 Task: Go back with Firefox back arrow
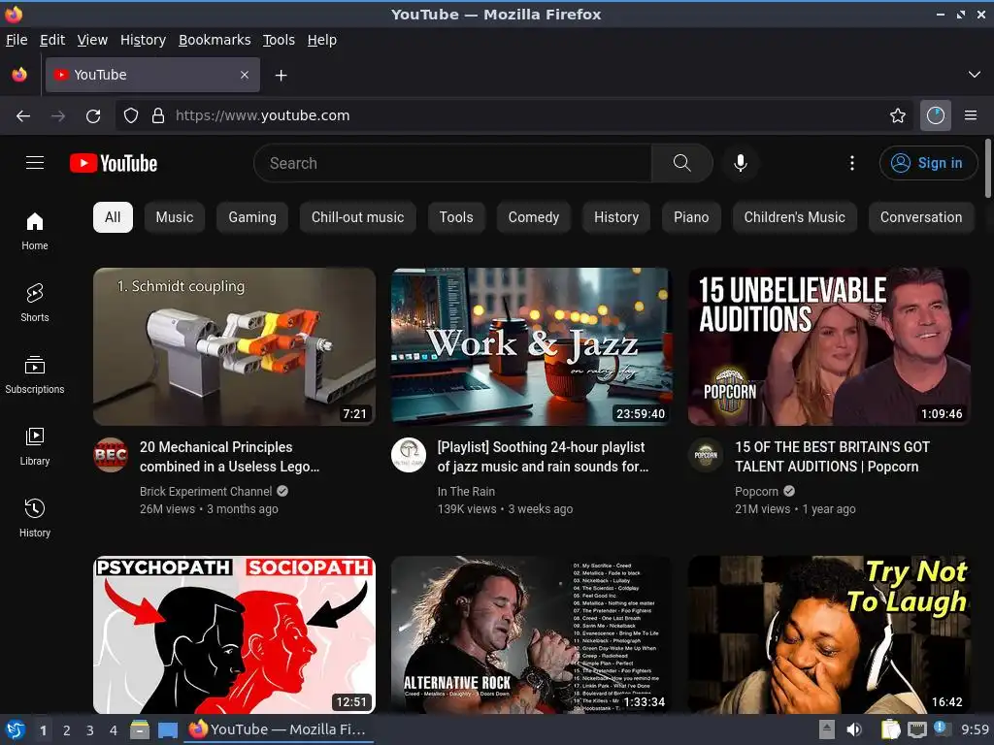[x=23, y=115]
